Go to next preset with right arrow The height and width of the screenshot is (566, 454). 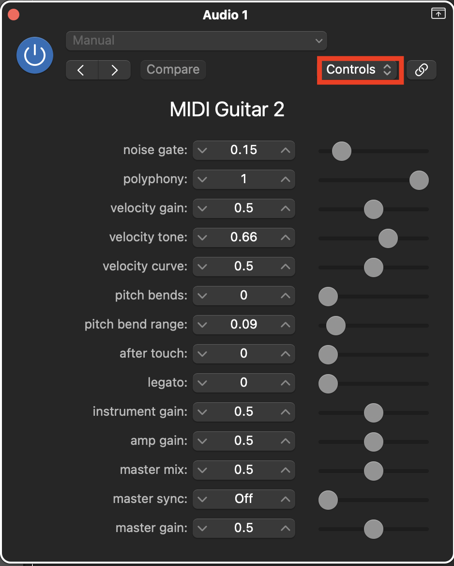click(114, 70)
